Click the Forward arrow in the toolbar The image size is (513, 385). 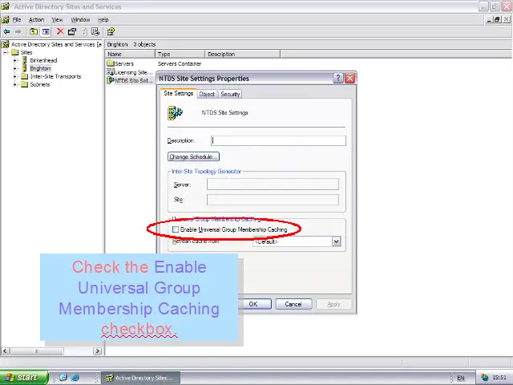tap(18, 32)
